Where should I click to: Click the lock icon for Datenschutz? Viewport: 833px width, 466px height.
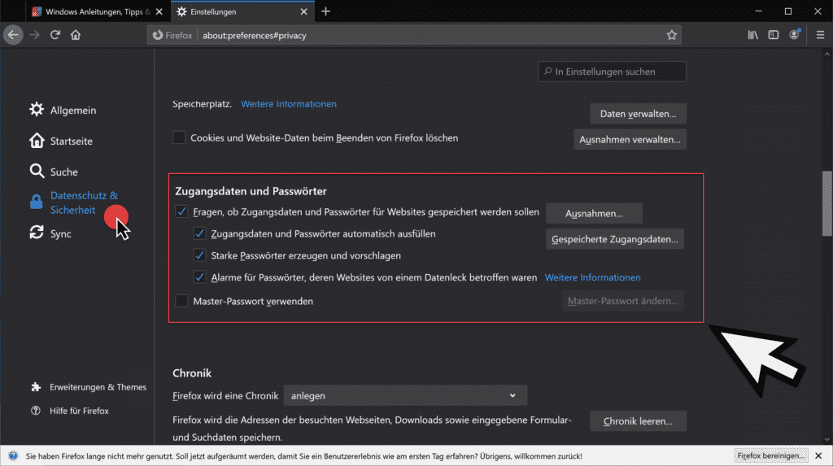[36, 202]
